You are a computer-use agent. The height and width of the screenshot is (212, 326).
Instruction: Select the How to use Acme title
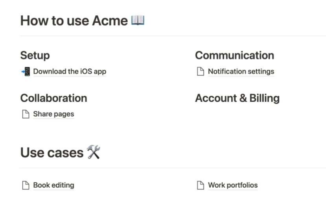point(74,20)
